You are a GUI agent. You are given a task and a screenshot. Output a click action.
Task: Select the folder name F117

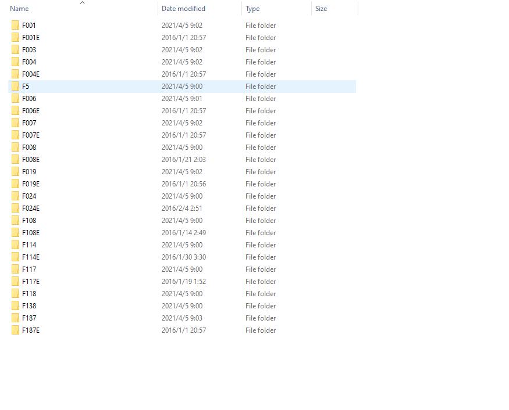29,269
